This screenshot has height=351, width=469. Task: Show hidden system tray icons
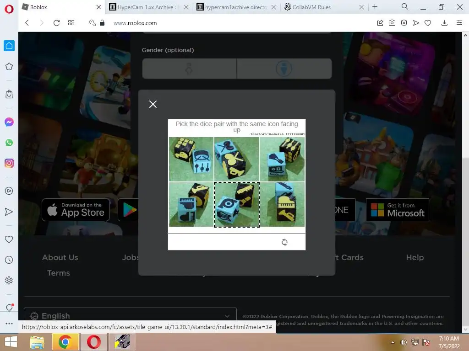(x=393, y=342)
